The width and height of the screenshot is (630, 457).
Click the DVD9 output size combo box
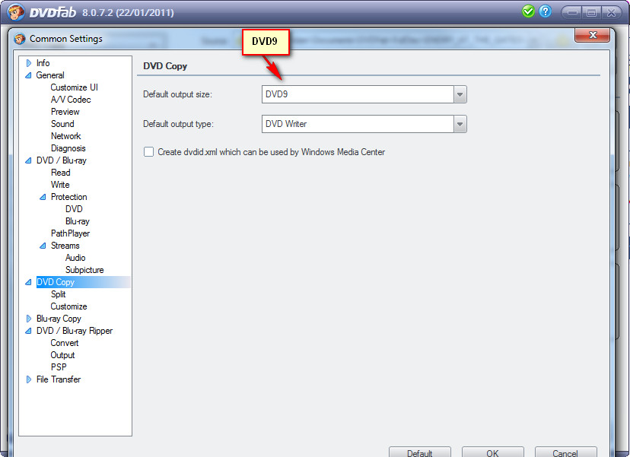(x=364, y=94)
